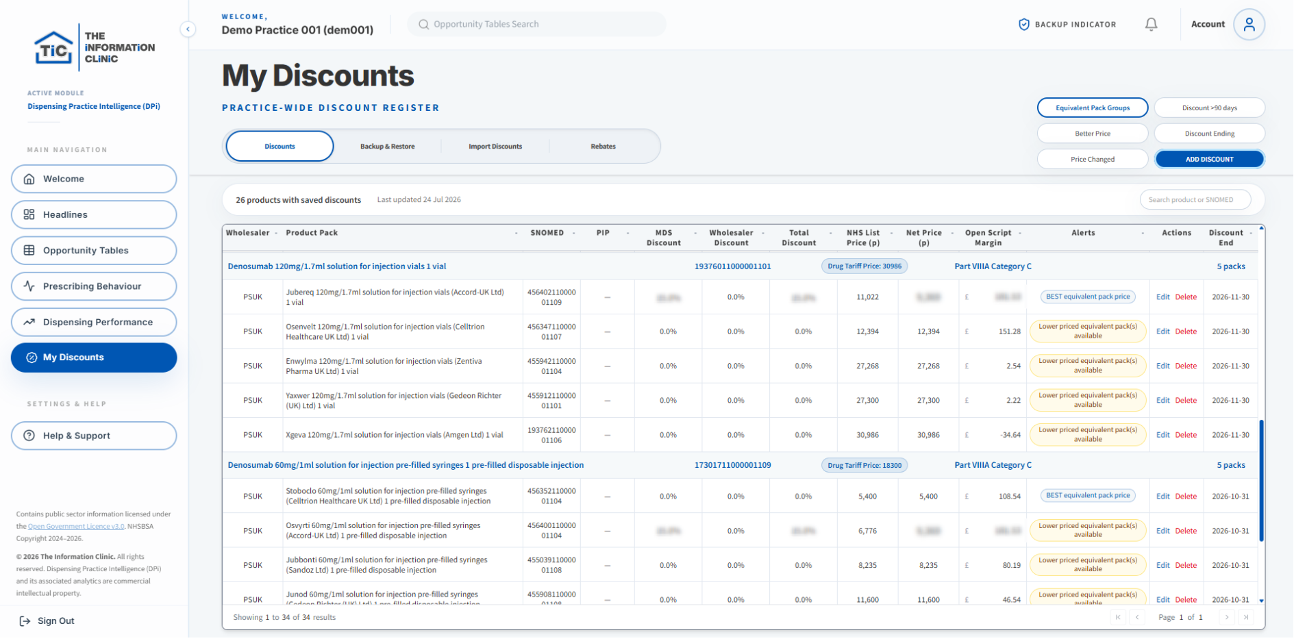The height and width of the screenshot is (639, 1294).
Task: Open the Rebates tab
Action: [603, 146]
